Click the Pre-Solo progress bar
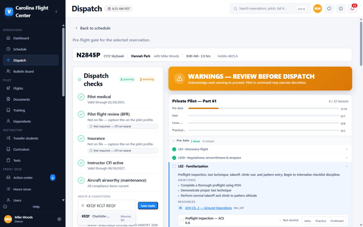The width and height of the screenshot is (363, 227). 264,108
